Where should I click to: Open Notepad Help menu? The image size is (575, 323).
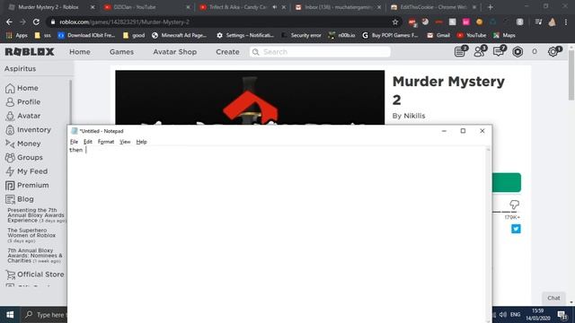[142, 142]
